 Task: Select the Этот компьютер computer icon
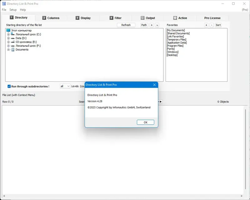click(x=8, y=31)
